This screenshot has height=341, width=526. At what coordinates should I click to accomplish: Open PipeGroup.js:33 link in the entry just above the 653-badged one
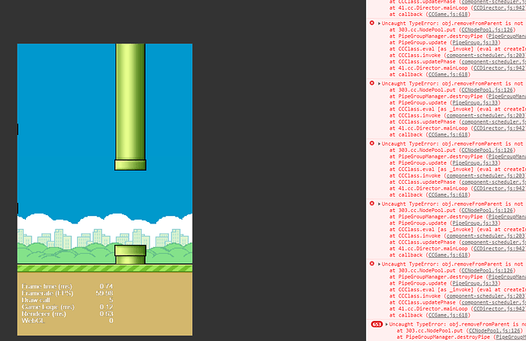tap(476, 283)
